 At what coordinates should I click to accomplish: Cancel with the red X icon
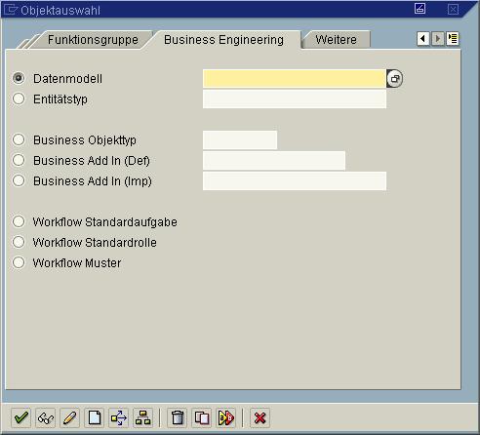[x=260, y=417]
